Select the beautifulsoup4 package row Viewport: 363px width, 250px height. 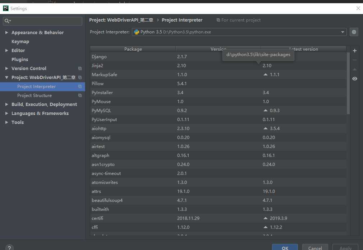tap(218, 200)
